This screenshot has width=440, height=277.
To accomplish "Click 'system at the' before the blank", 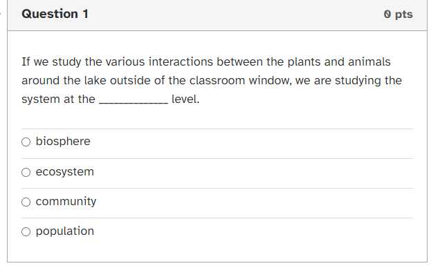I will (x=58, y=99).
